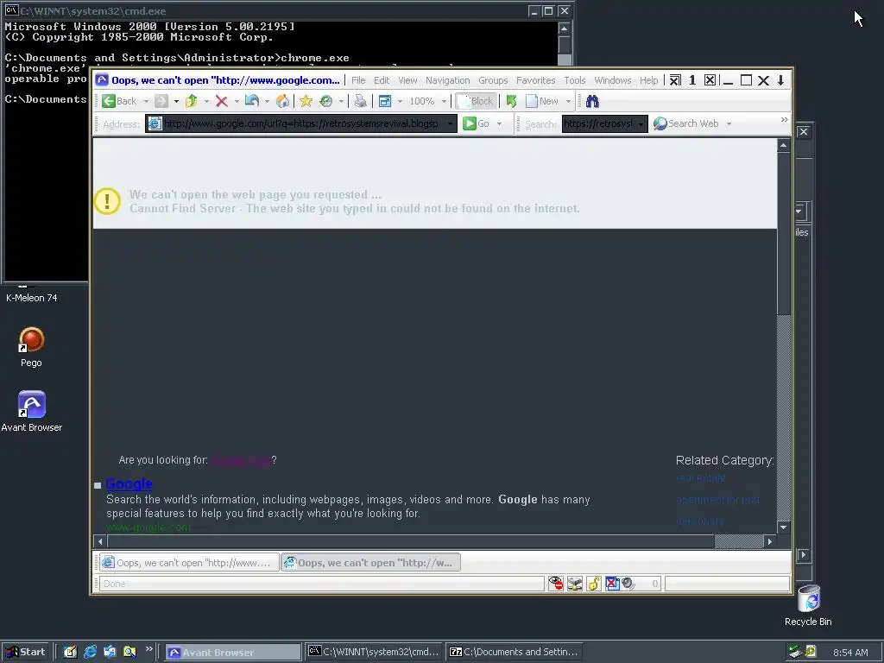
Task: Open the Help menu
Action: [649, 80]
